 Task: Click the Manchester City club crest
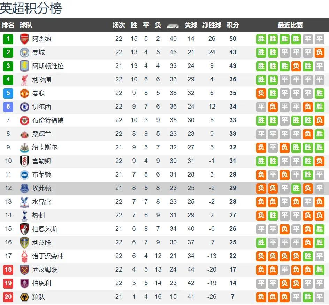pyautogui.click(x=24, y=53)
